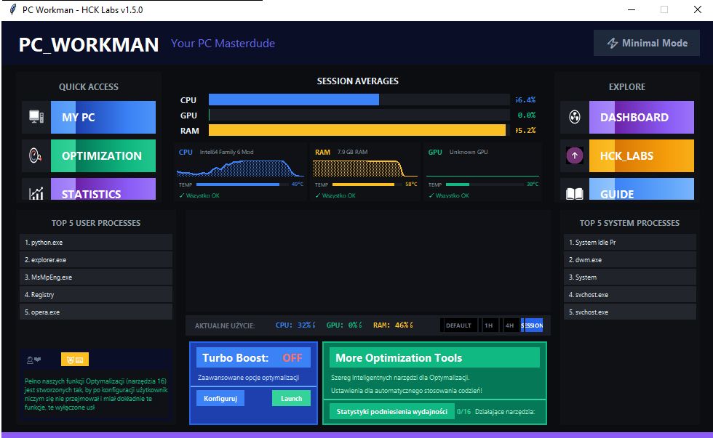
Task: Click the Dashboard bug icon
Action: [x=573, y=117]
